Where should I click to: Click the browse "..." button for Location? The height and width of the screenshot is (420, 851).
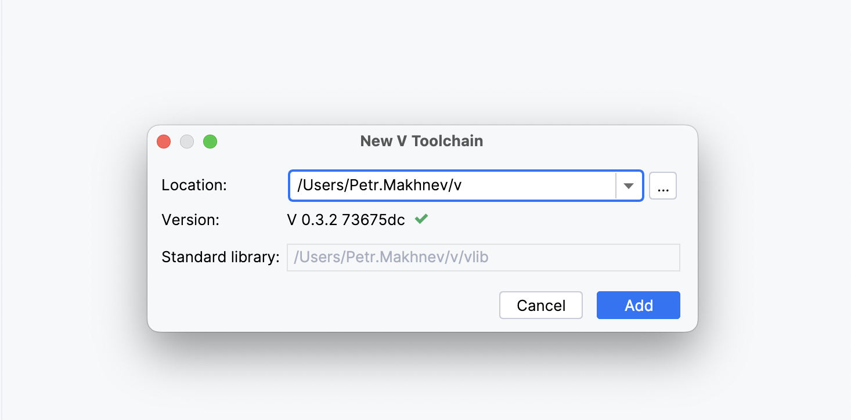click(x=662, y=186)
